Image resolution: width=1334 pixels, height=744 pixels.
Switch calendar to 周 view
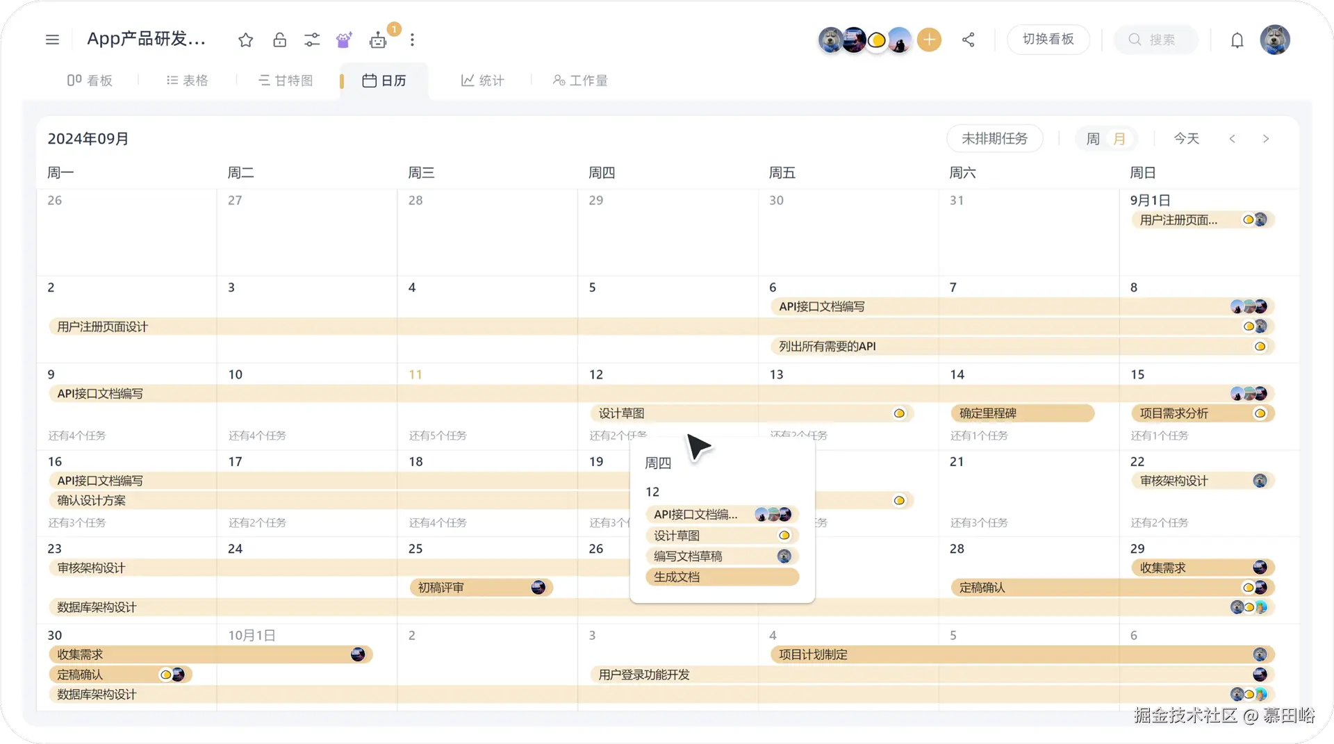coord(1093,139)
